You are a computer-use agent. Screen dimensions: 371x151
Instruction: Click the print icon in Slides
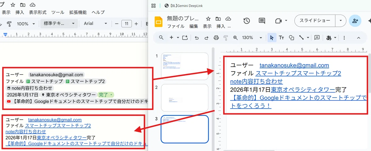pos(216,38)
